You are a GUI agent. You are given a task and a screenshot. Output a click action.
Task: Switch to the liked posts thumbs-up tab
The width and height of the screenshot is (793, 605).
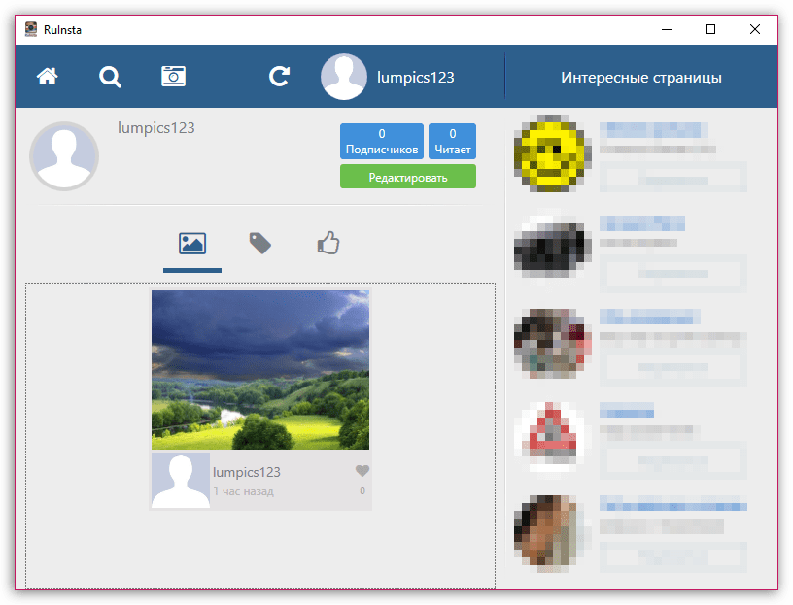328,243
